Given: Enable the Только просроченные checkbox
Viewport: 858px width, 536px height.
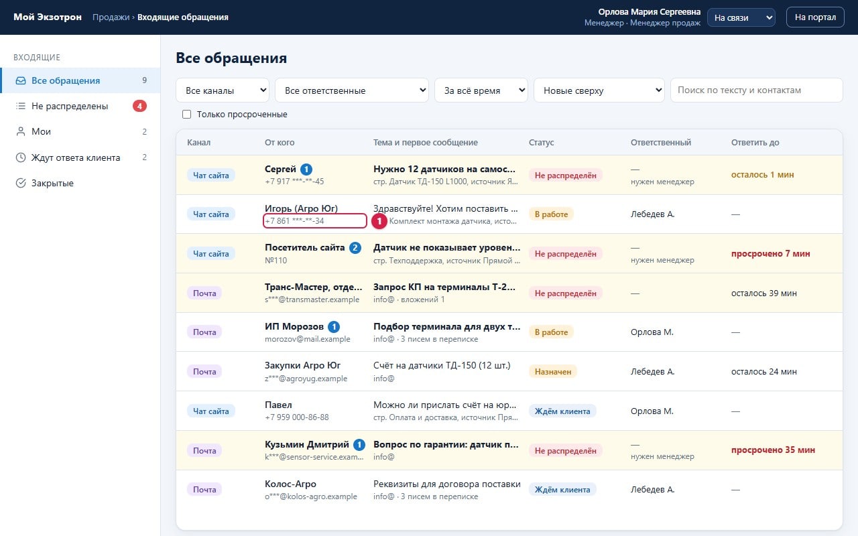Looking at the screenshot, I should click(187, 115).
